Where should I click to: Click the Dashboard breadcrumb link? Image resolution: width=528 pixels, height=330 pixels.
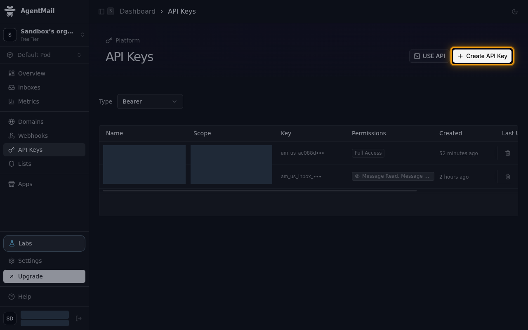pos(137,12)
